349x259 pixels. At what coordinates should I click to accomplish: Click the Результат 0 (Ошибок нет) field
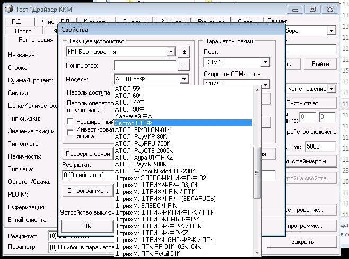[88, 175]
